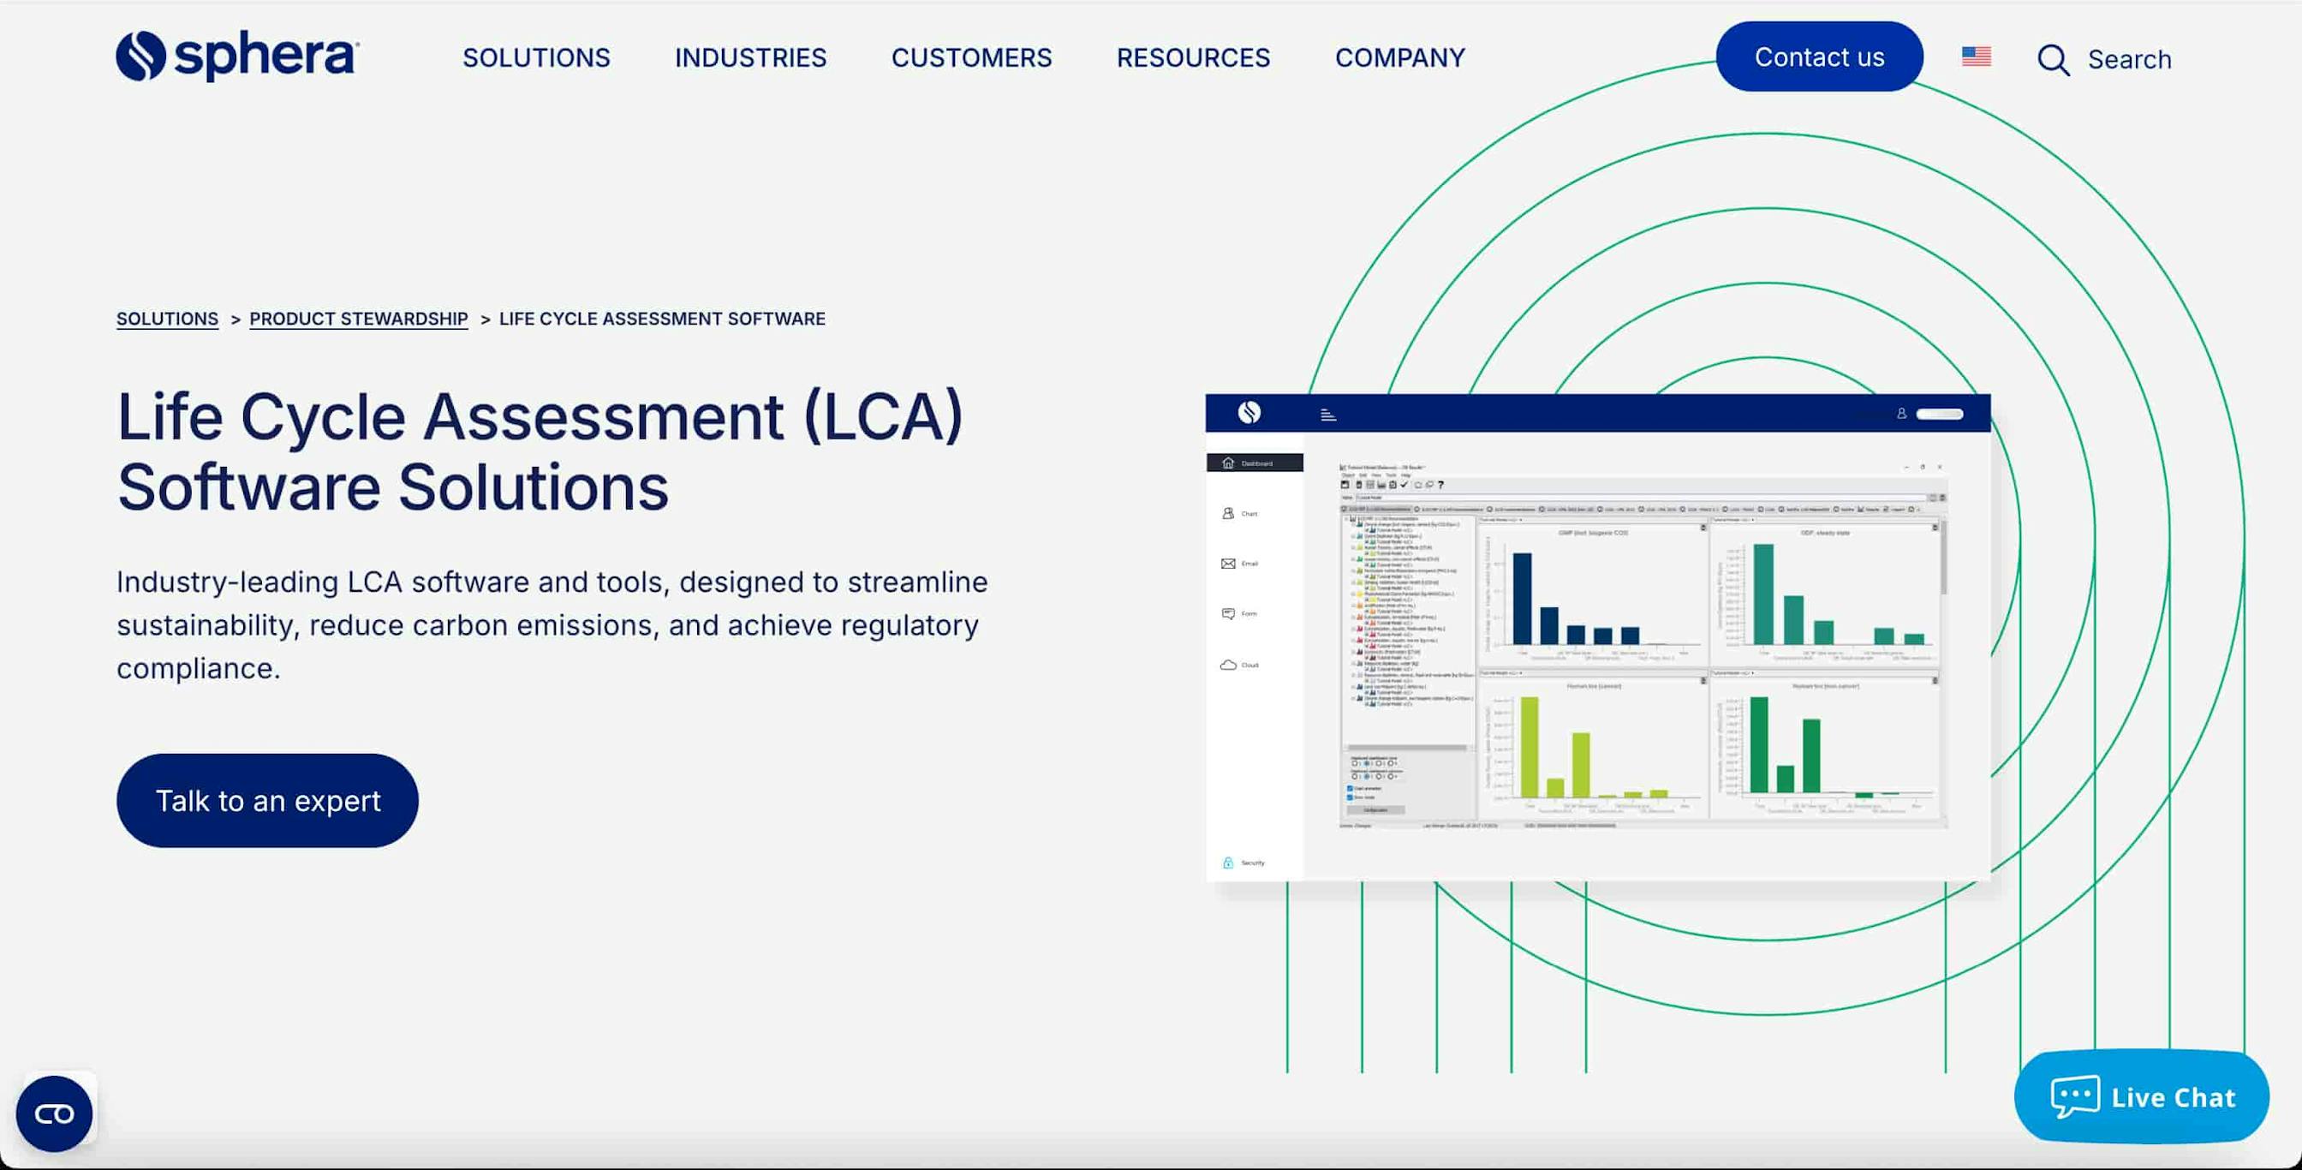
Task: Click the Security lock icon in mockup
Action: tap(1228, 863)
